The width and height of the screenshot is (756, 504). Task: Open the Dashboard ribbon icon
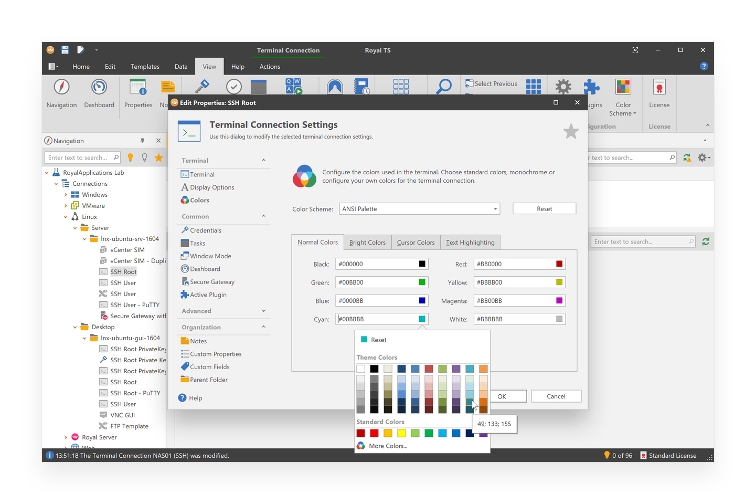pos(99,87)
